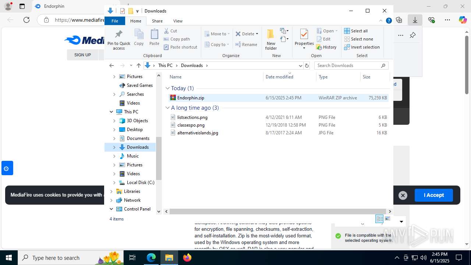Collapse This PC tree node
This screenshot has width=471, height=265.
click(111, 112)
